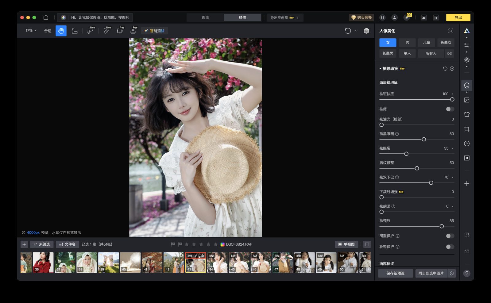Expand the 祛斑祛痘 detail options arrow
This screenshot has width=491, height=303.
452,94
